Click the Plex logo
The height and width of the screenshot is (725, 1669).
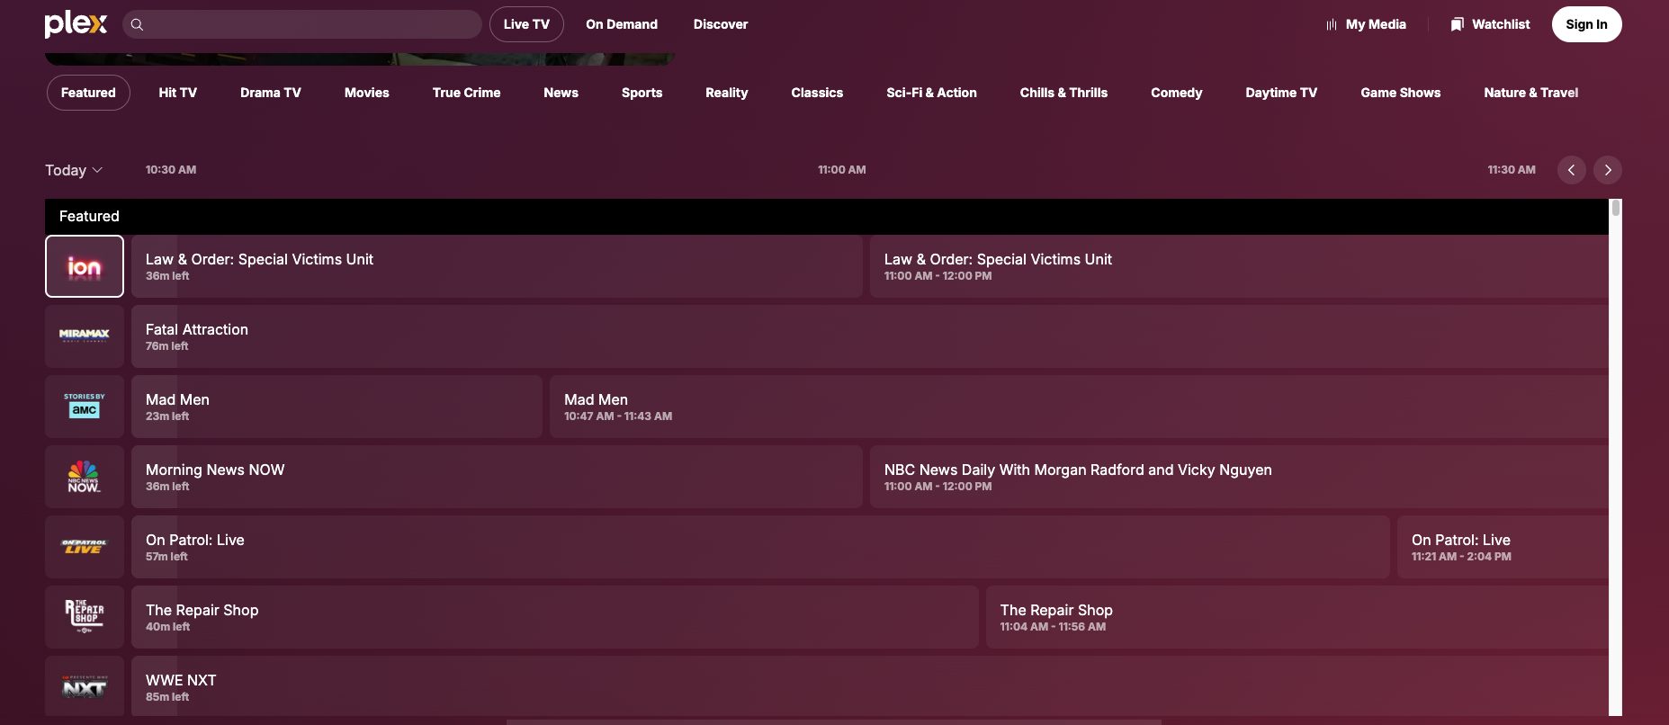tap(76, 24)
